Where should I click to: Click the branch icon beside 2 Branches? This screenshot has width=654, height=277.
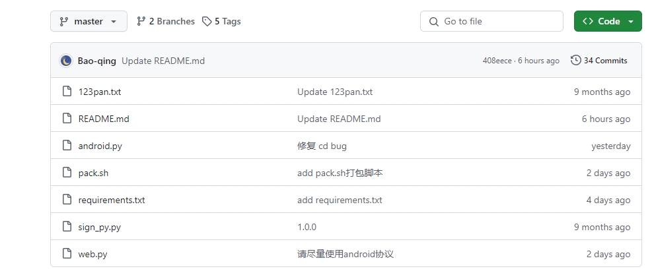click(x=141, y=21)
